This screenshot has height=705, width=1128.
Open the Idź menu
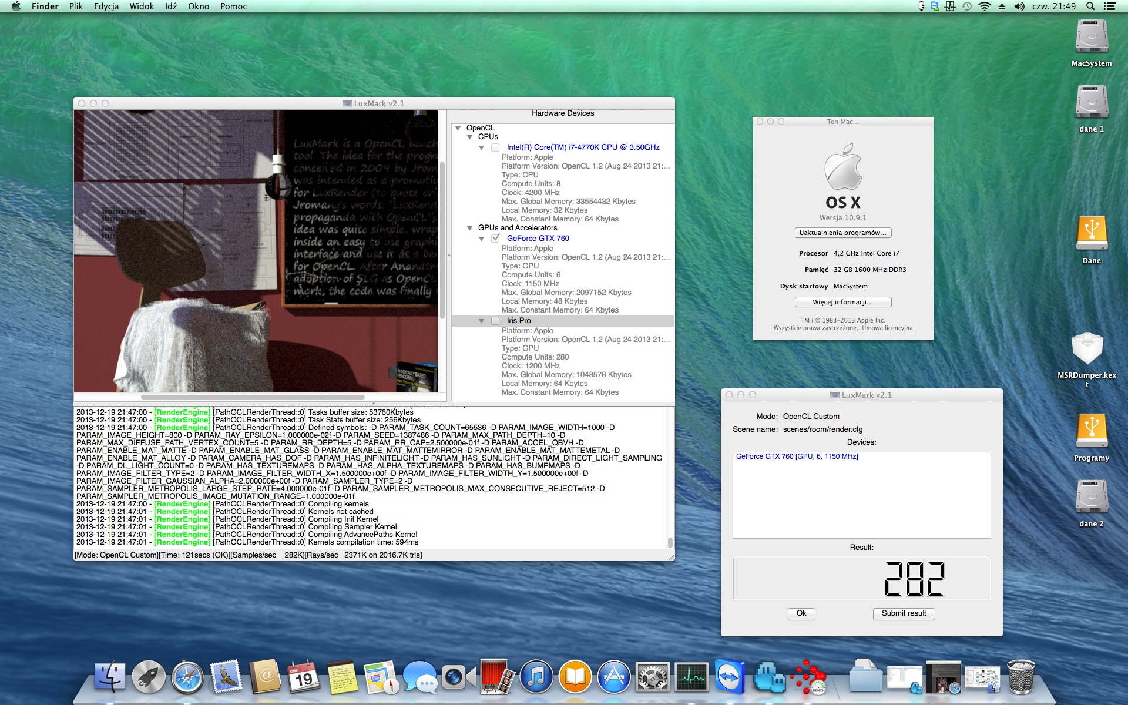[x=171, y=6]
